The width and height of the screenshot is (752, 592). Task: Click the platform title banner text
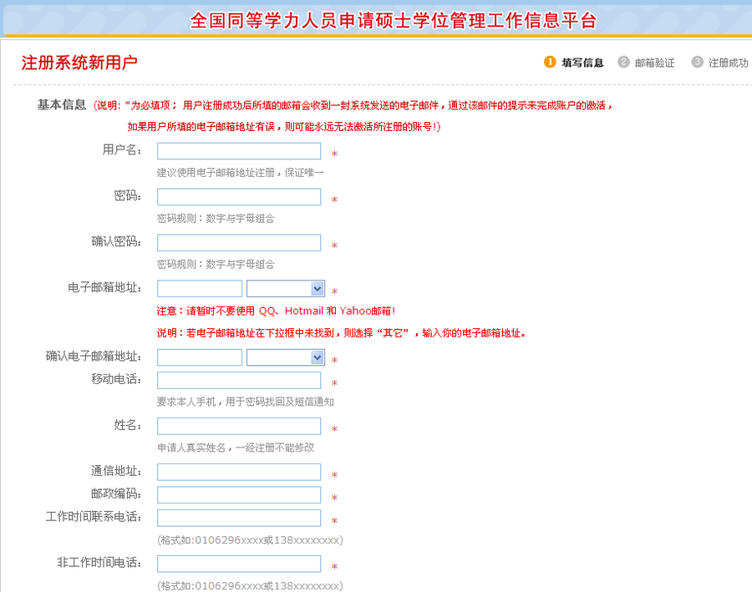(376, 22)
